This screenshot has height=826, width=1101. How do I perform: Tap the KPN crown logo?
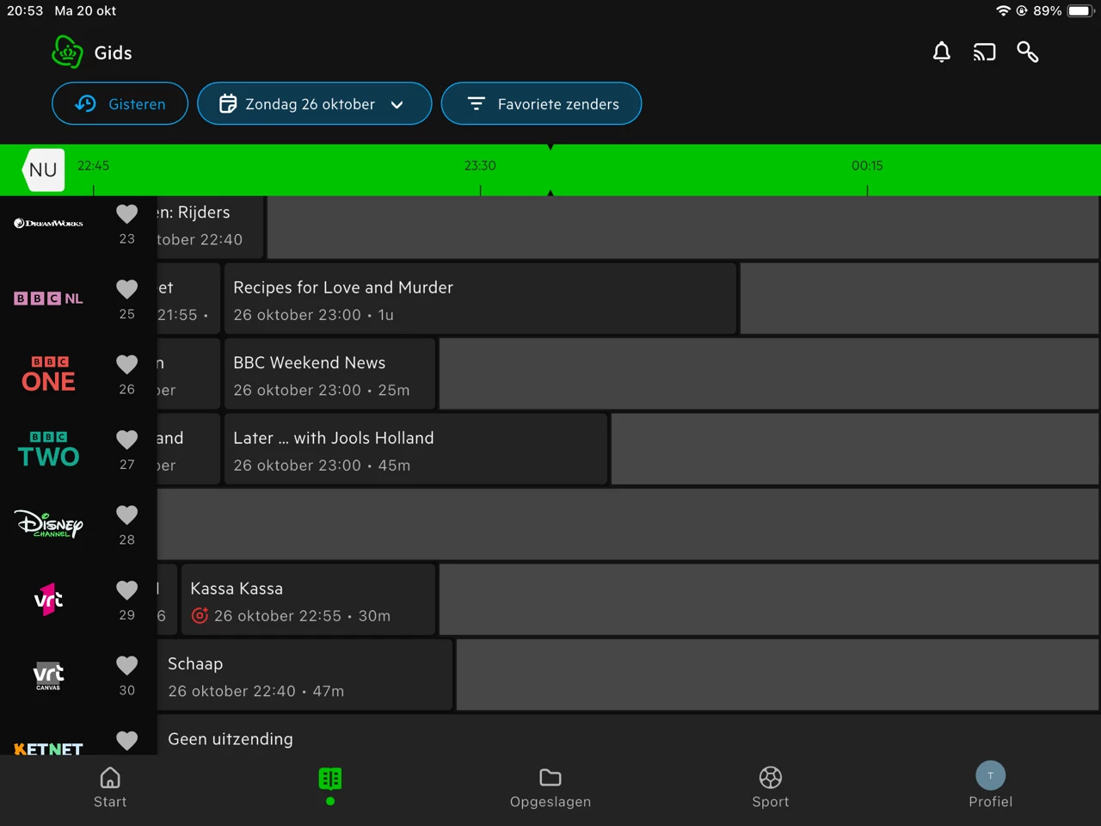tap(67, 52)
